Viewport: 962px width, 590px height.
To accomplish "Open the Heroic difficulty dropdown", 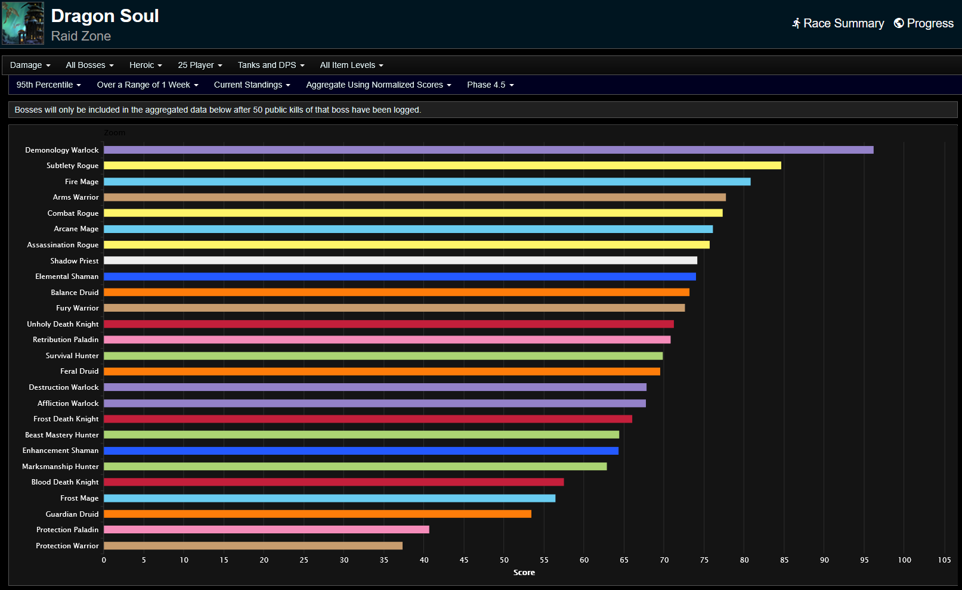I will pos(146,65).
